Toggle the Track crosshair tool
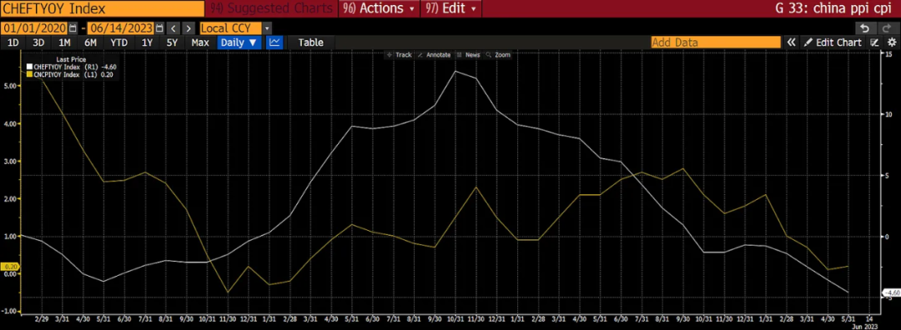The width and height of the screenshot is (901, 330). tap(400, 55)
